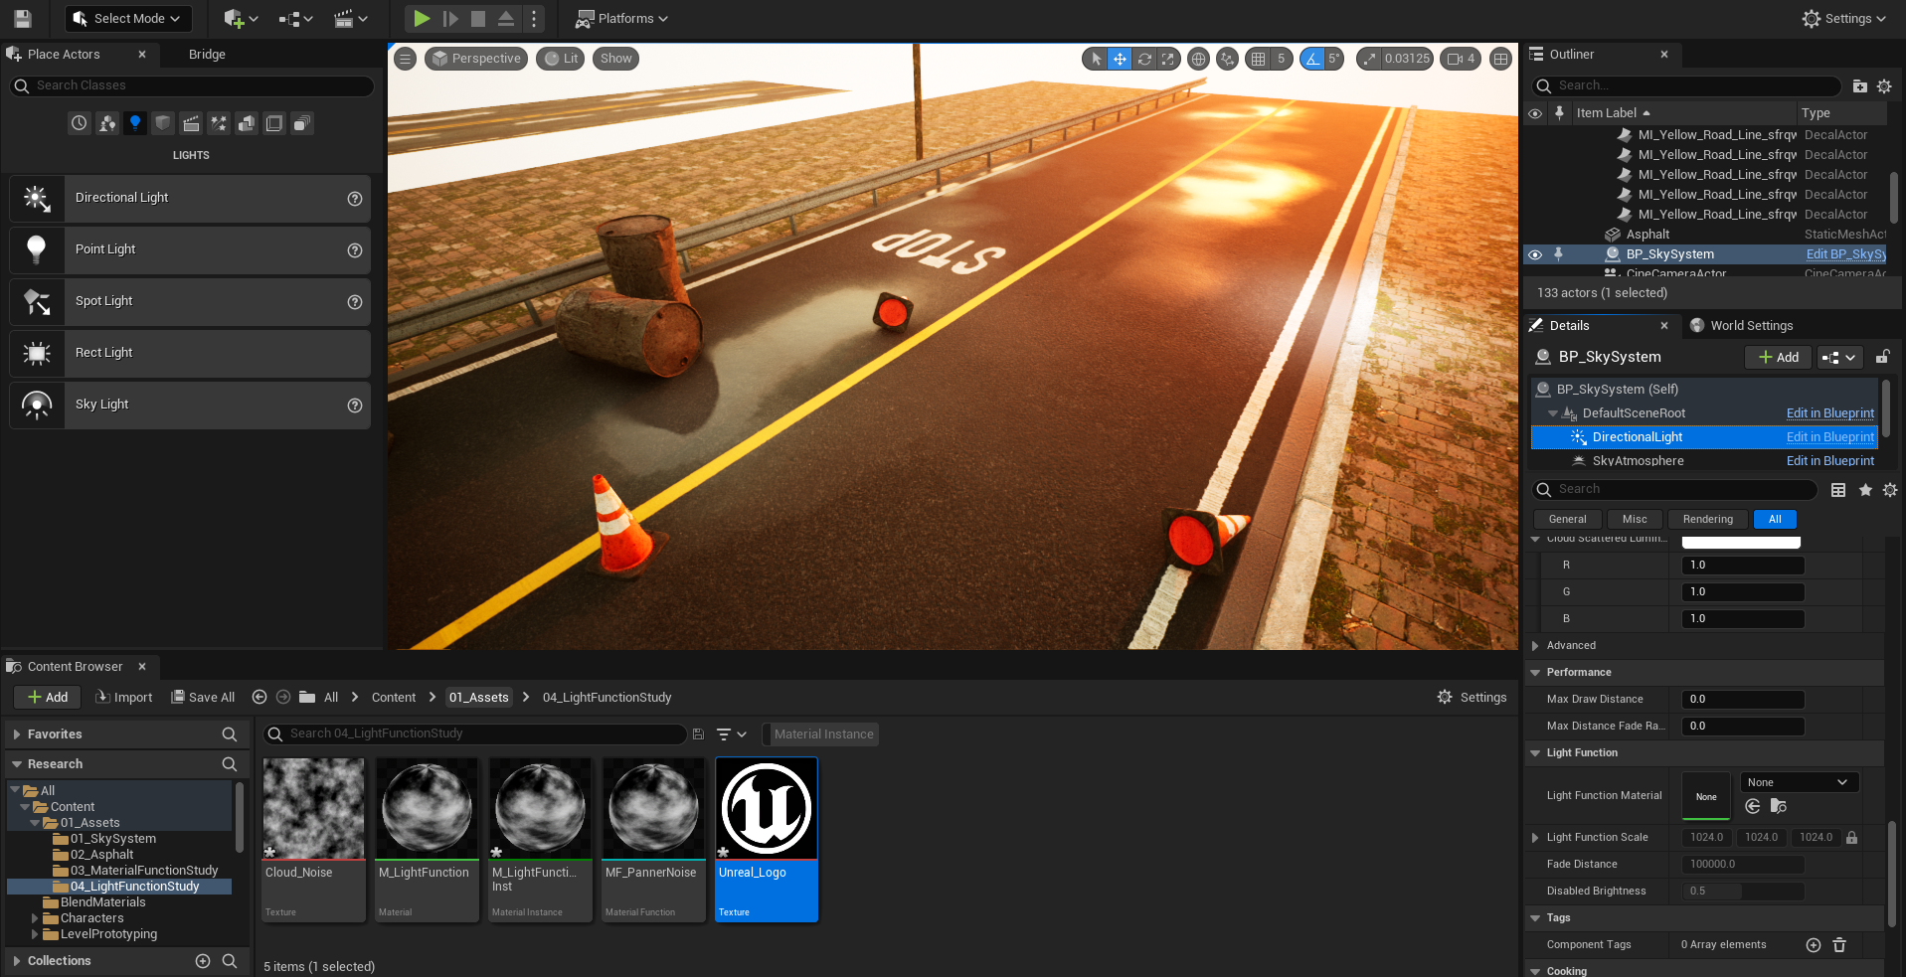The width and height of the screenshot is (1906, 977).
Task: Select the Cinematic category icon
Action: tap(191, 123)
